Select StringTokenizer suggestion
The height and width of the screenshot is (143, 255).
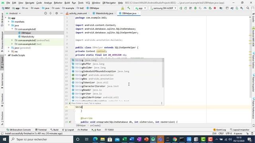tap(116, 83)
